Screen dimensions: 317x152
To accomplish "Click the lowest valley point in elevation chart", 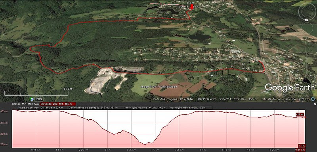I will (x=145, y=144).
